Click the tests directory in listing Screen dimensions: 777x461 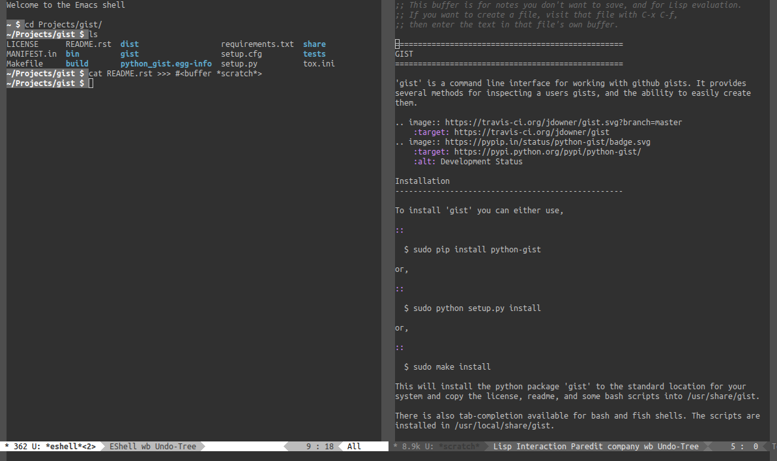[x=314, y=54]
